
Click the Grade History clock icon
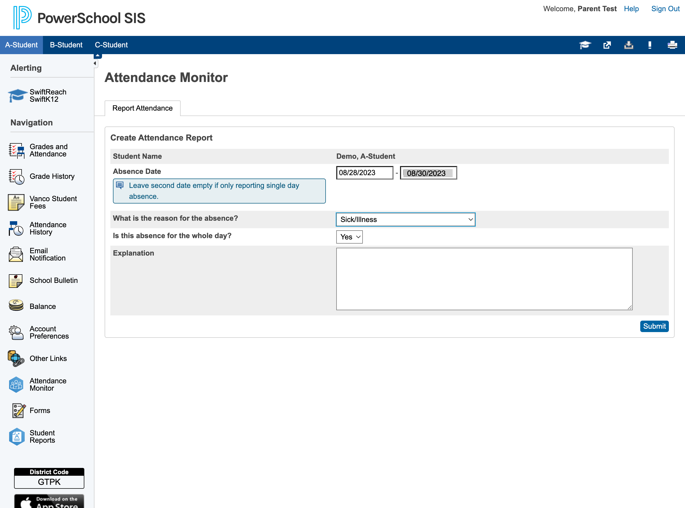16,176
